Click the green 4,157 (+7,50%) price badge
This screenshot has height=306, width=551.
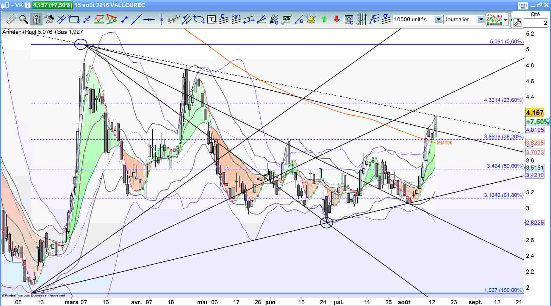(53, 5)
